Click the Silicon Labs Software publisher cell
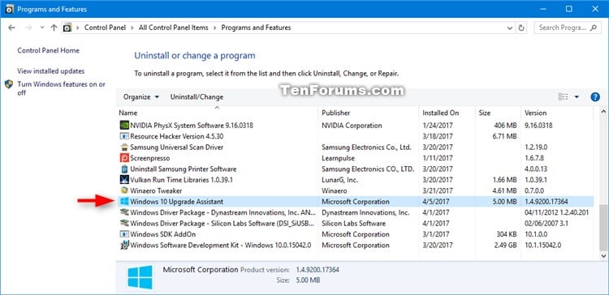 (354, 224)
